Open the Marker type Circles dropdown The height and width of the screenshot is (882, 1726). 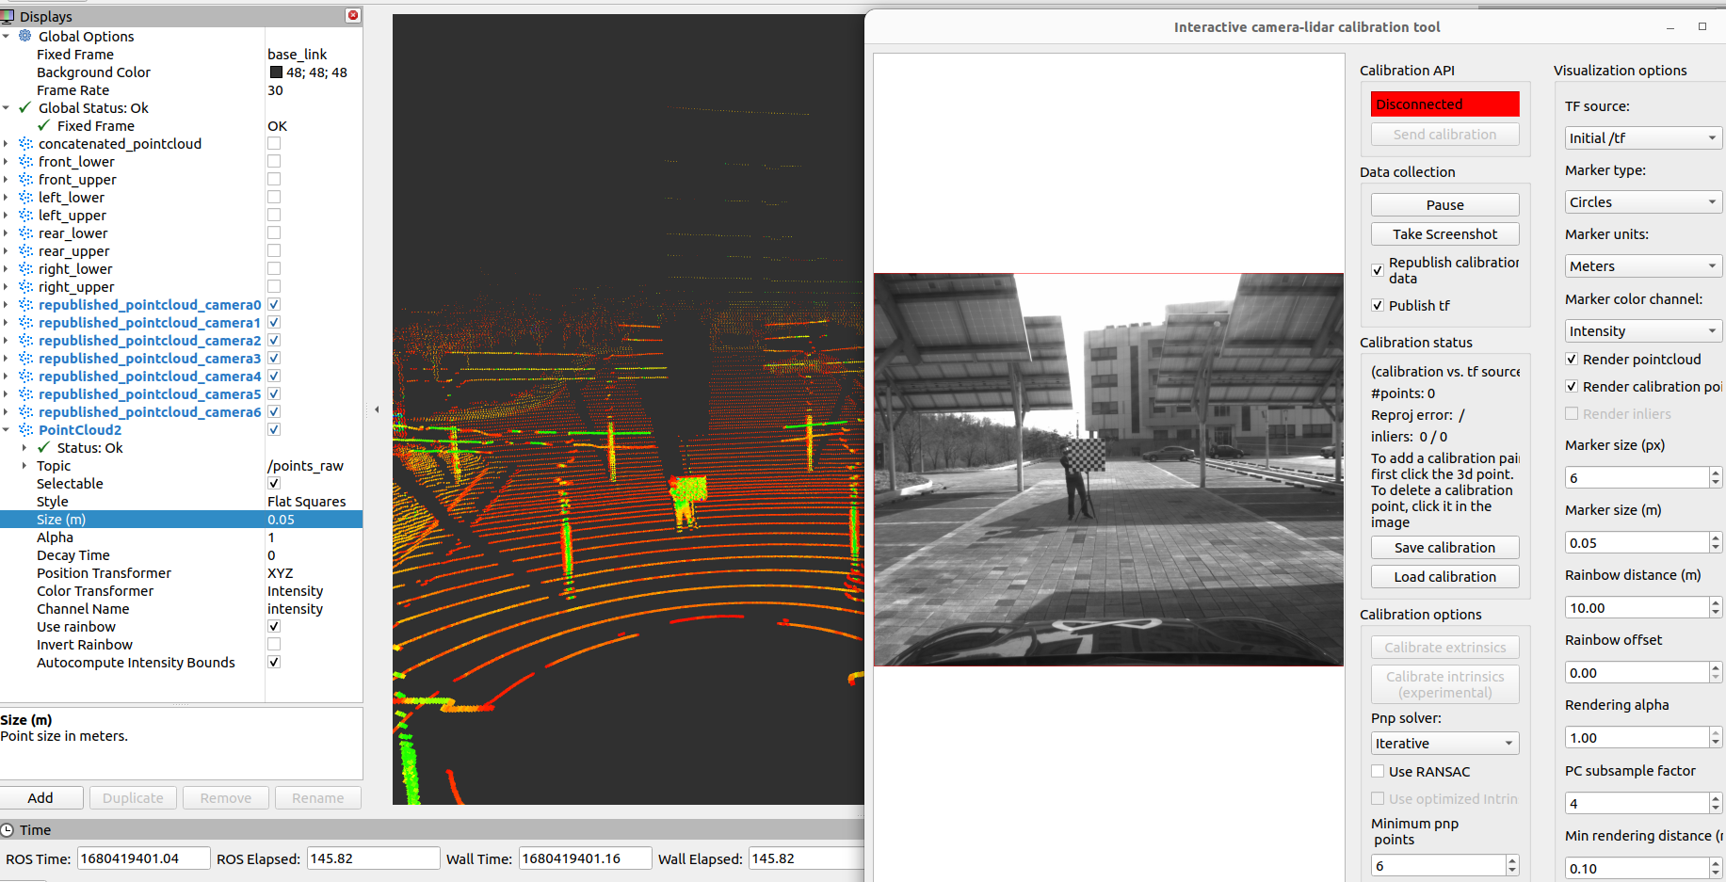coord(1643,201)
